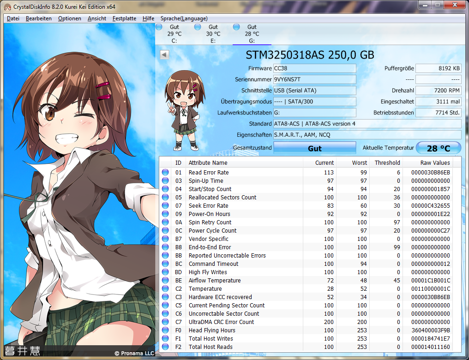The height and width of the screenshot is (360, 469).
Task: Click the disk model title STM3250318AS 250,0 GB
Action: [310, 55]
